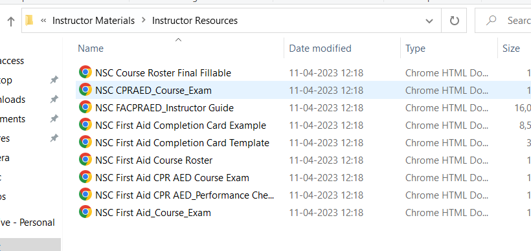
Task: Click Chrome icon of NSC Course Roster Final Fillable
Action: tap(85, 72)
